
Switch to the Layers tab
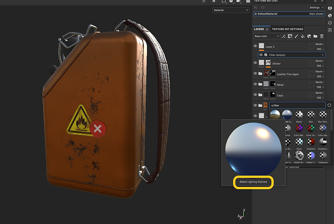(259, 29)
